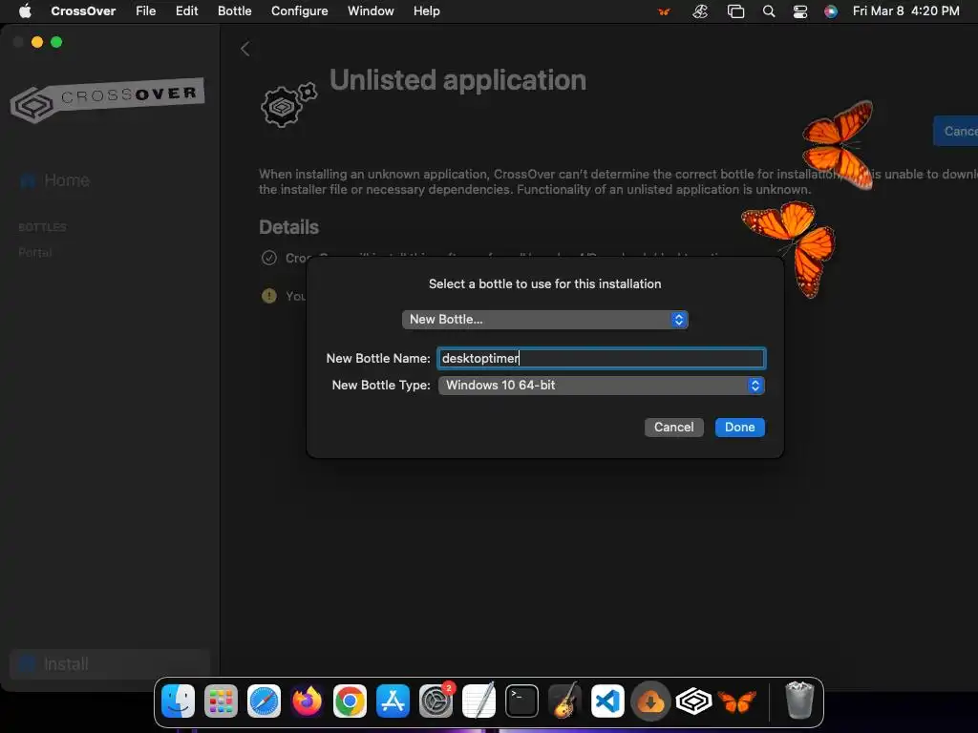Open GarageBand from the dock

(x=565, y=701)
